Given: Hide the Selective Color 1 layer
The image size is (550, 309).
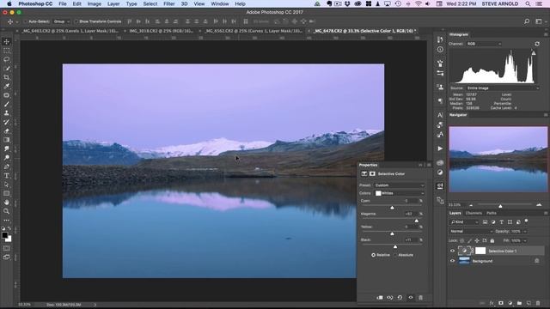Looking at the screenshot, I should pos(452,251).
